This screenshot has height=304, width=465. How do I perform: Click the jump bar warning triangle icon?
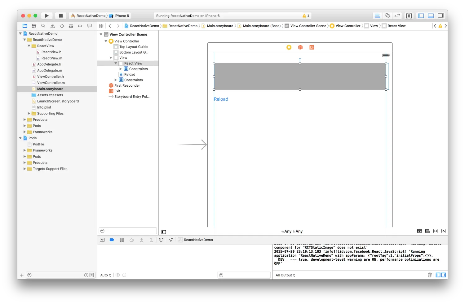point(440,26)
